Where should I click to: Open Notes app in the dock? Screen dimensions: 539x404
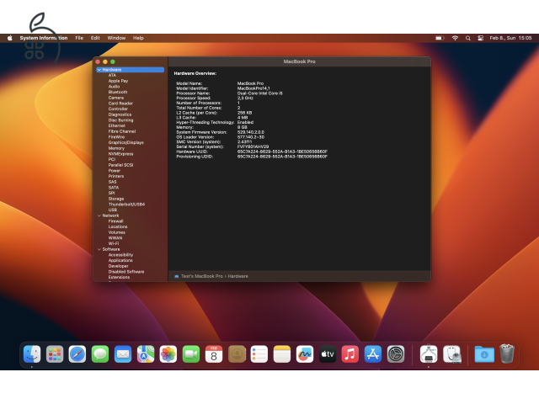click(282, 354)
